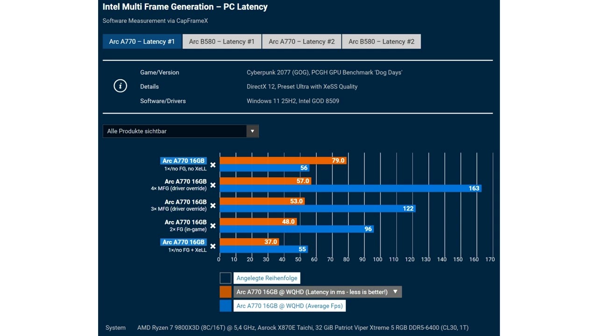The width and height of the screenshot is (598, 336).
Task: Highlight Arc A770 16GB 1×/no FG + XeLL label
Action: pos(184,242)
